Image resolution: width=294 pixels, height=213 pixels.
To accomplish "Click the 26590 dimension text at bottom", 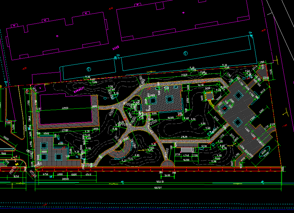I will point(65,179).
